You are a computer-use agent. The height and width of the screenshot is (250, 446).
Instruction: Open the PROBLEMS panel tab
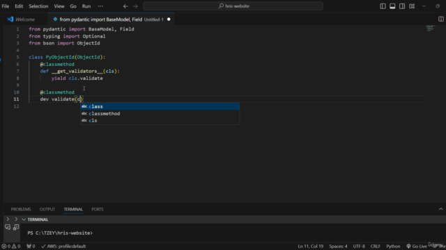pyautogui.click(x=21, y=209)
